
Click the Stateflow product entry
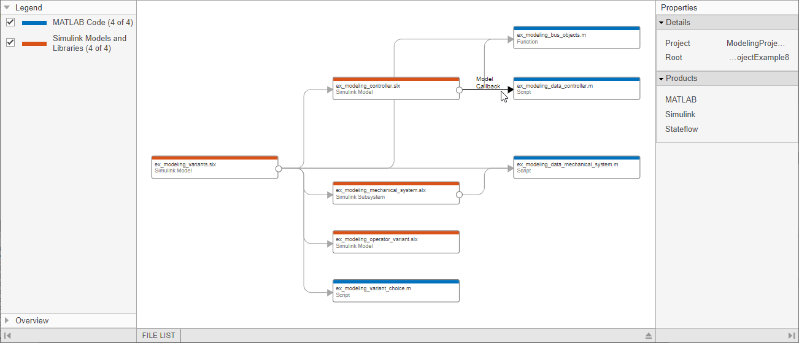point(681,129)
